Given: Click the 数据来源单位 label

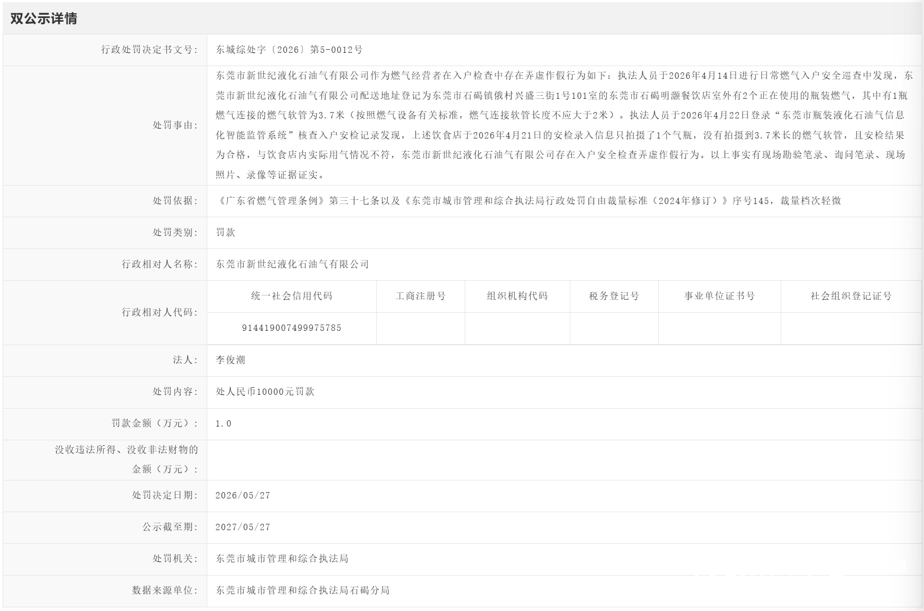Looking at the screenshot, I should click(x=165, y=590).
